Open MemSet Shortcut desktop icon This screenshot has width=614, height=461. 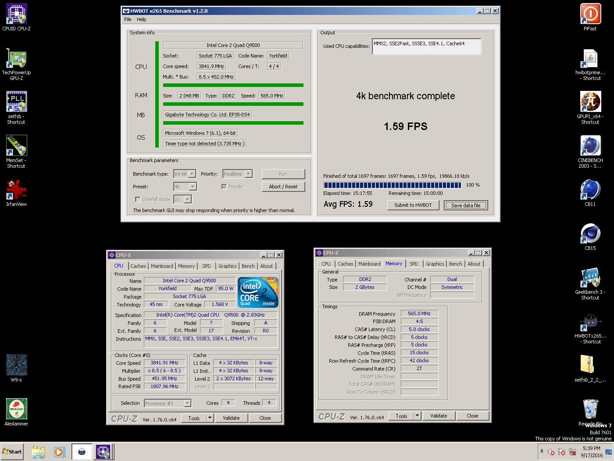pyautogui.click(x=16, y=152)
